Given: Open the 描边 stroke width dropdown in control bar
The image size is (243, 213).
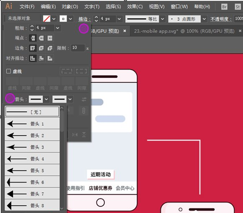Looking at the screenshot, I should 119,19.
